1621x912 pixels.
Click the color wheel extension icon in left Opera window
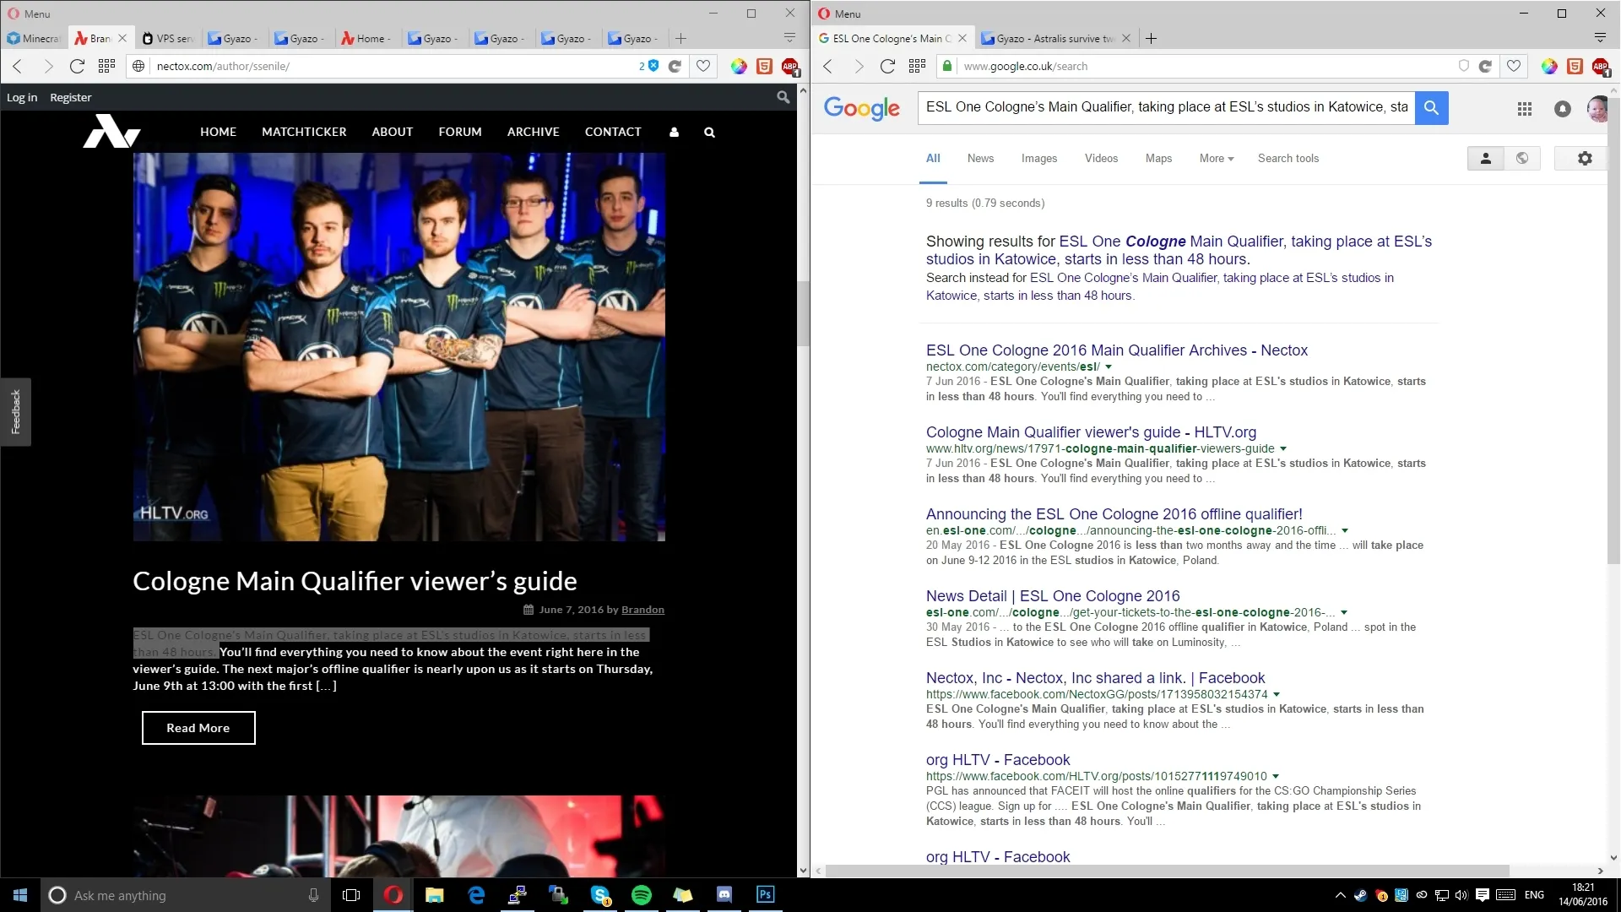click(x=739, y=66)
